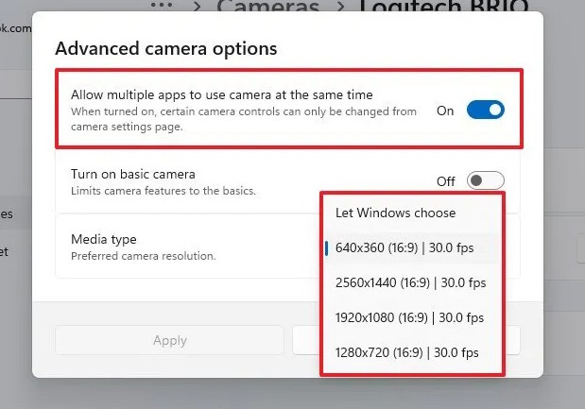Click the breadcrumb ellipsis icon
The width and height of the screenshot is (585, 409).
(163, 5)
